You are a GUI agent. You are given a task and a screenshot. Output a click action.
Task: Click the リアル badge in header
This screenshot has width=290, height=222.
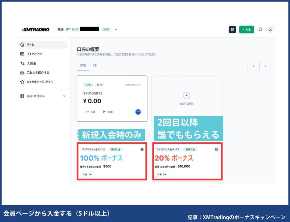pyautogui.click(x=106, y=29)
